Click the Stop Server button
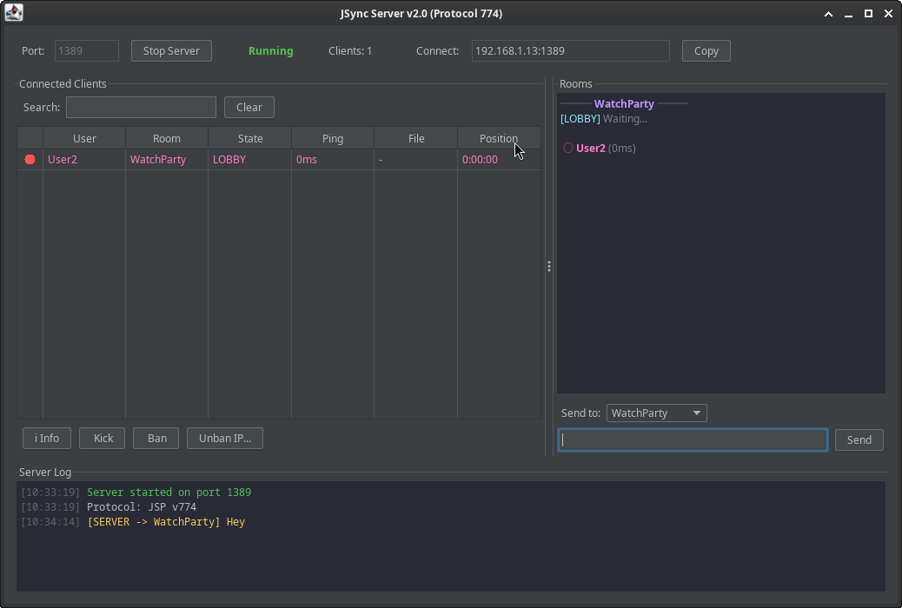Viewport: 902px width, 608px height. (x=171, y=50)
